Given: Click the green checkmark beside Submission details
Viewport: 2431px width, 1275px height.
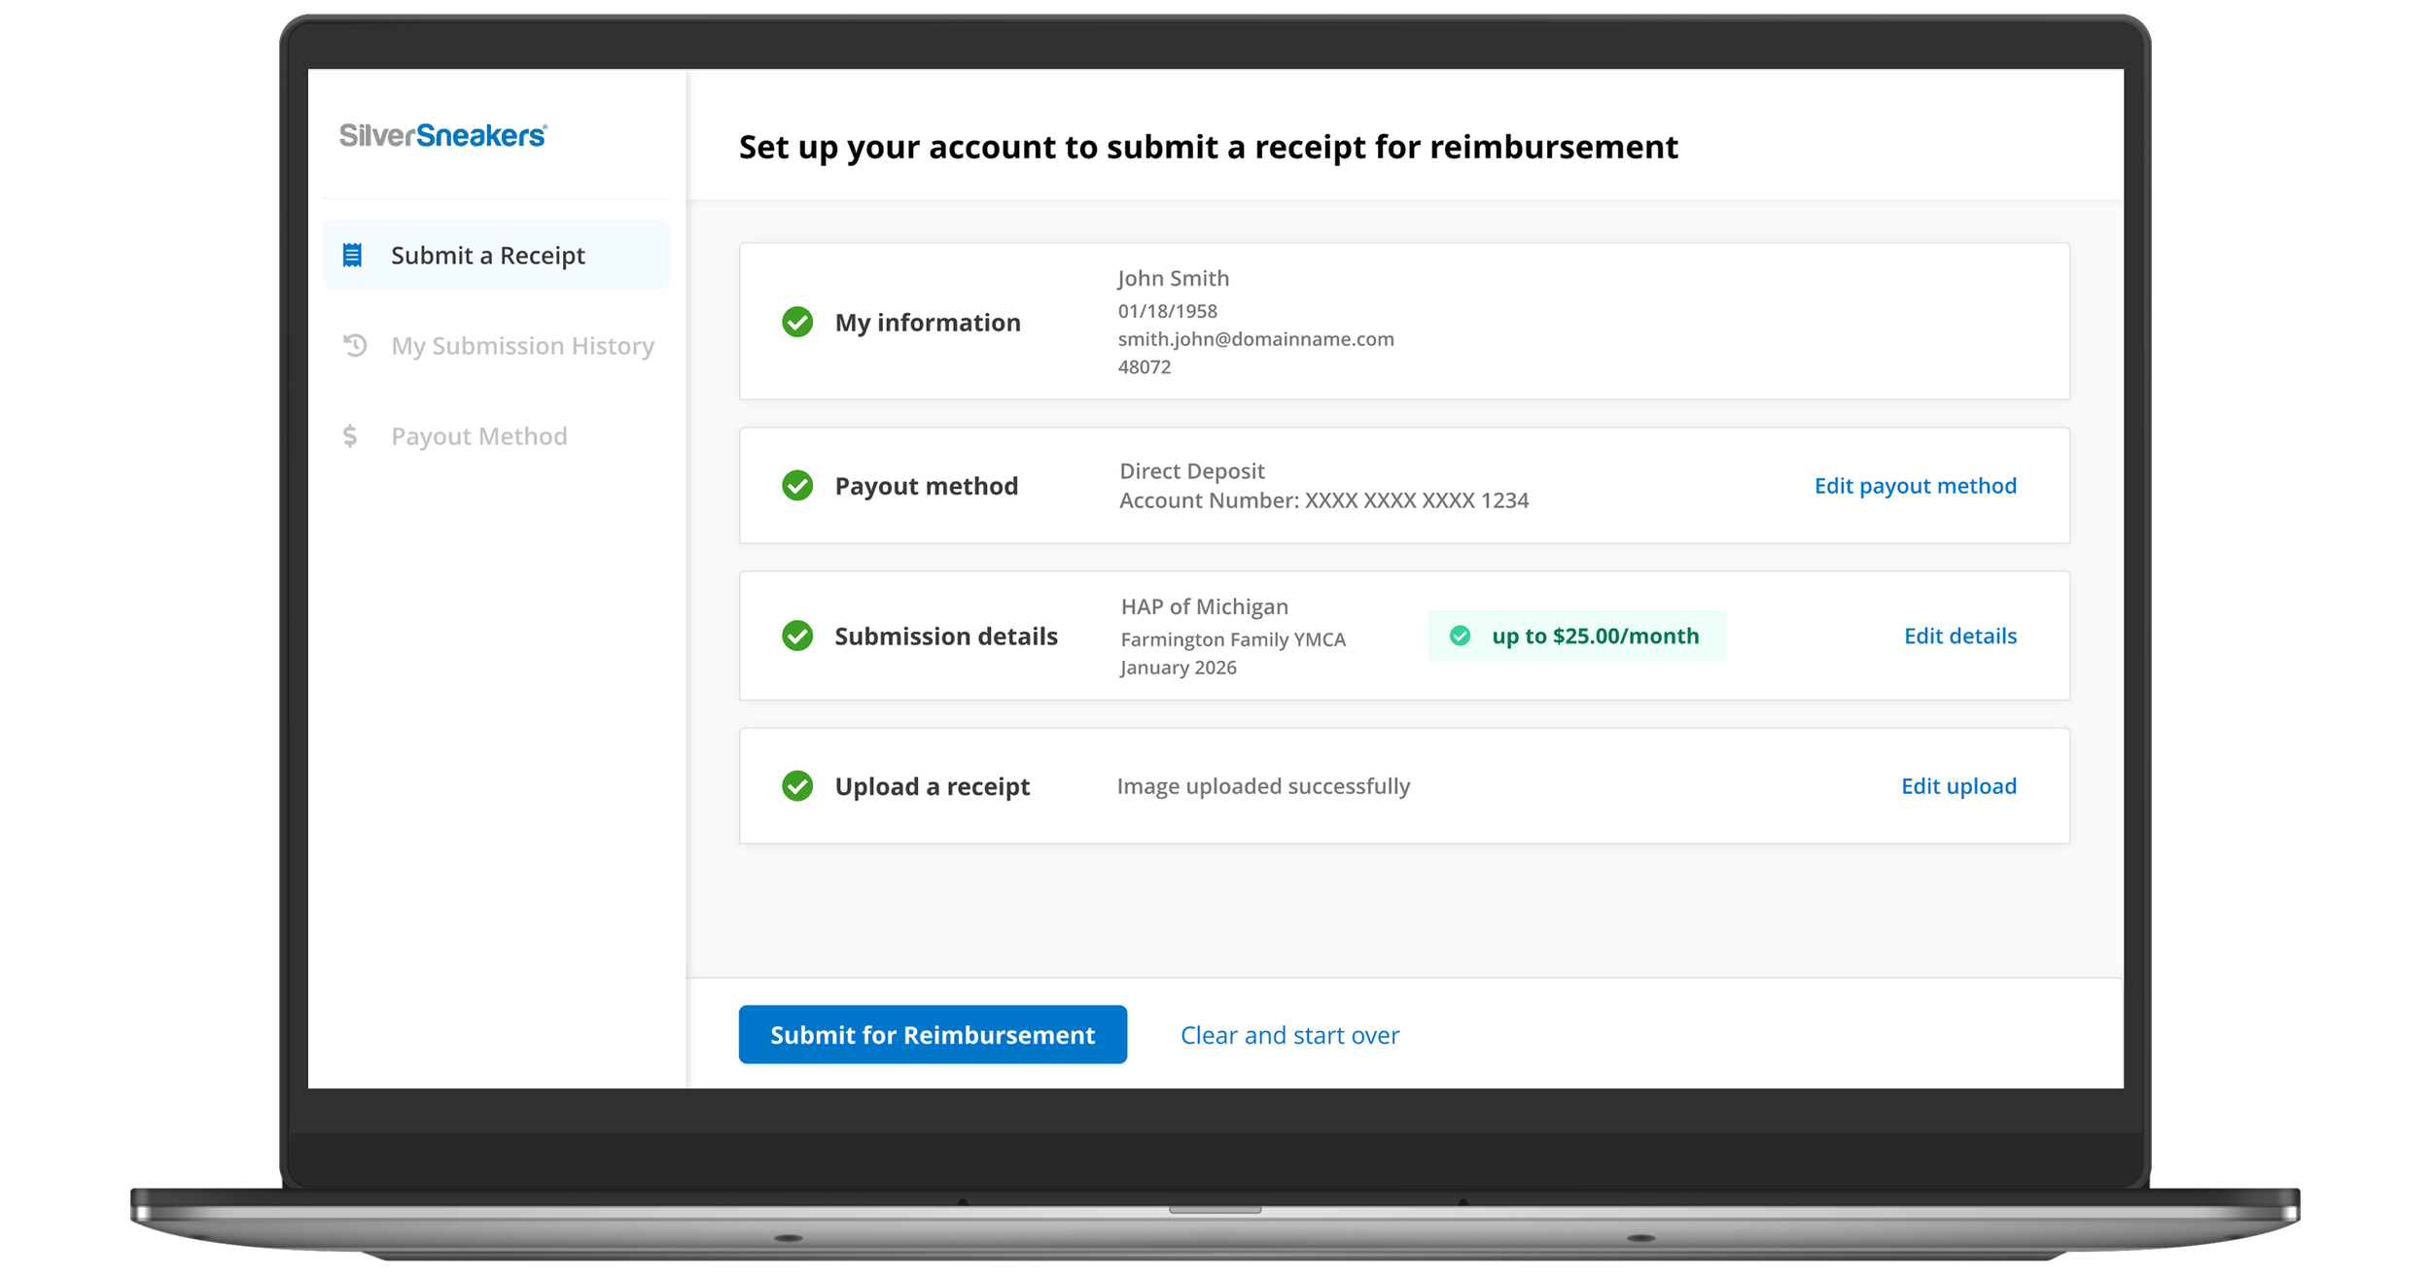Looking at the screenshot, I should click(797, 636).
